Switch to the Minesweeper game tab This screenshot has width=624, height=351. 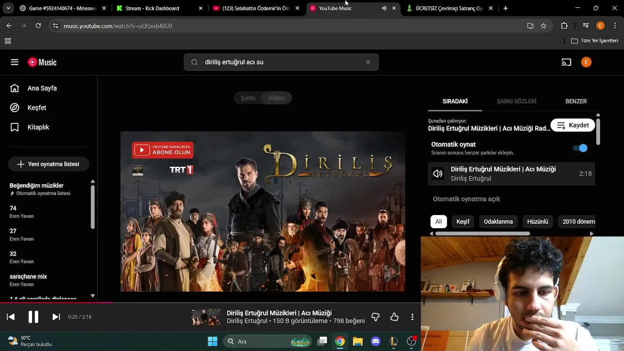tap(63, 8)
